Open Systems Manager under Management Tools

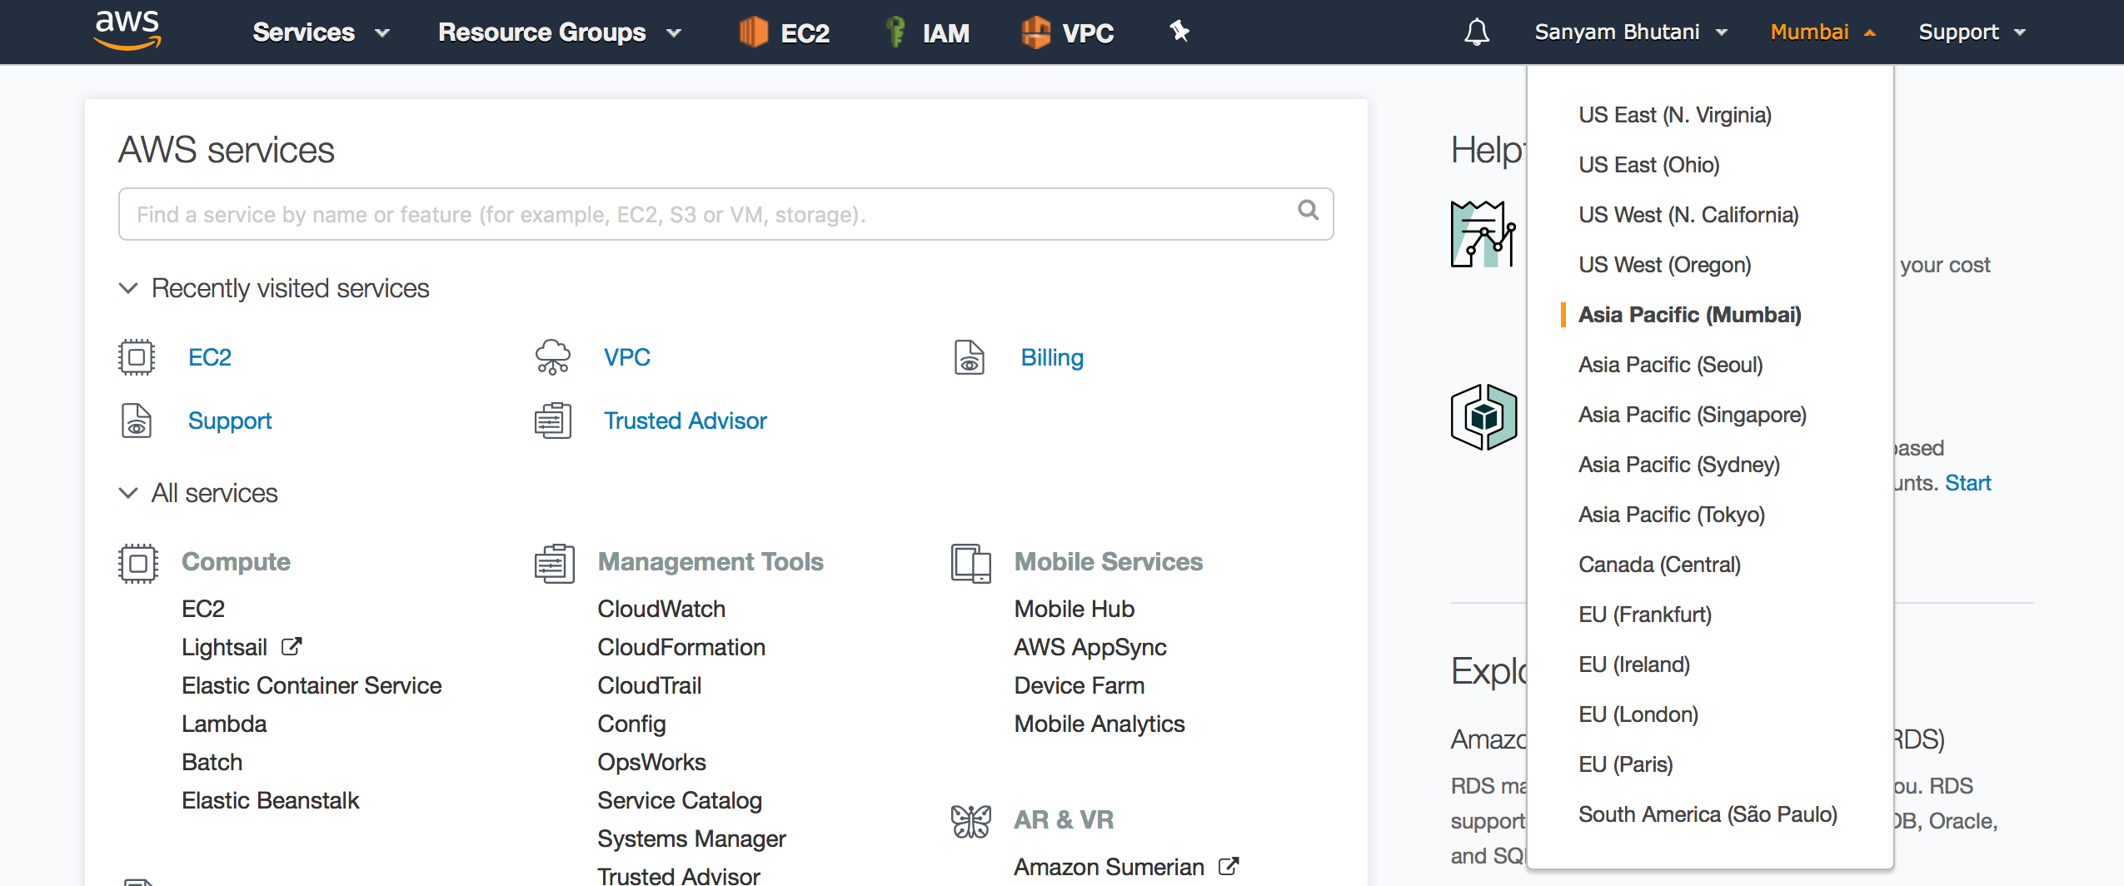(x=691, y=839)
